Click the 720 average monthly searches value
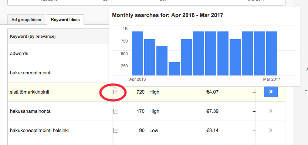Screen dimensions: 308x145 tap(141, 92)
